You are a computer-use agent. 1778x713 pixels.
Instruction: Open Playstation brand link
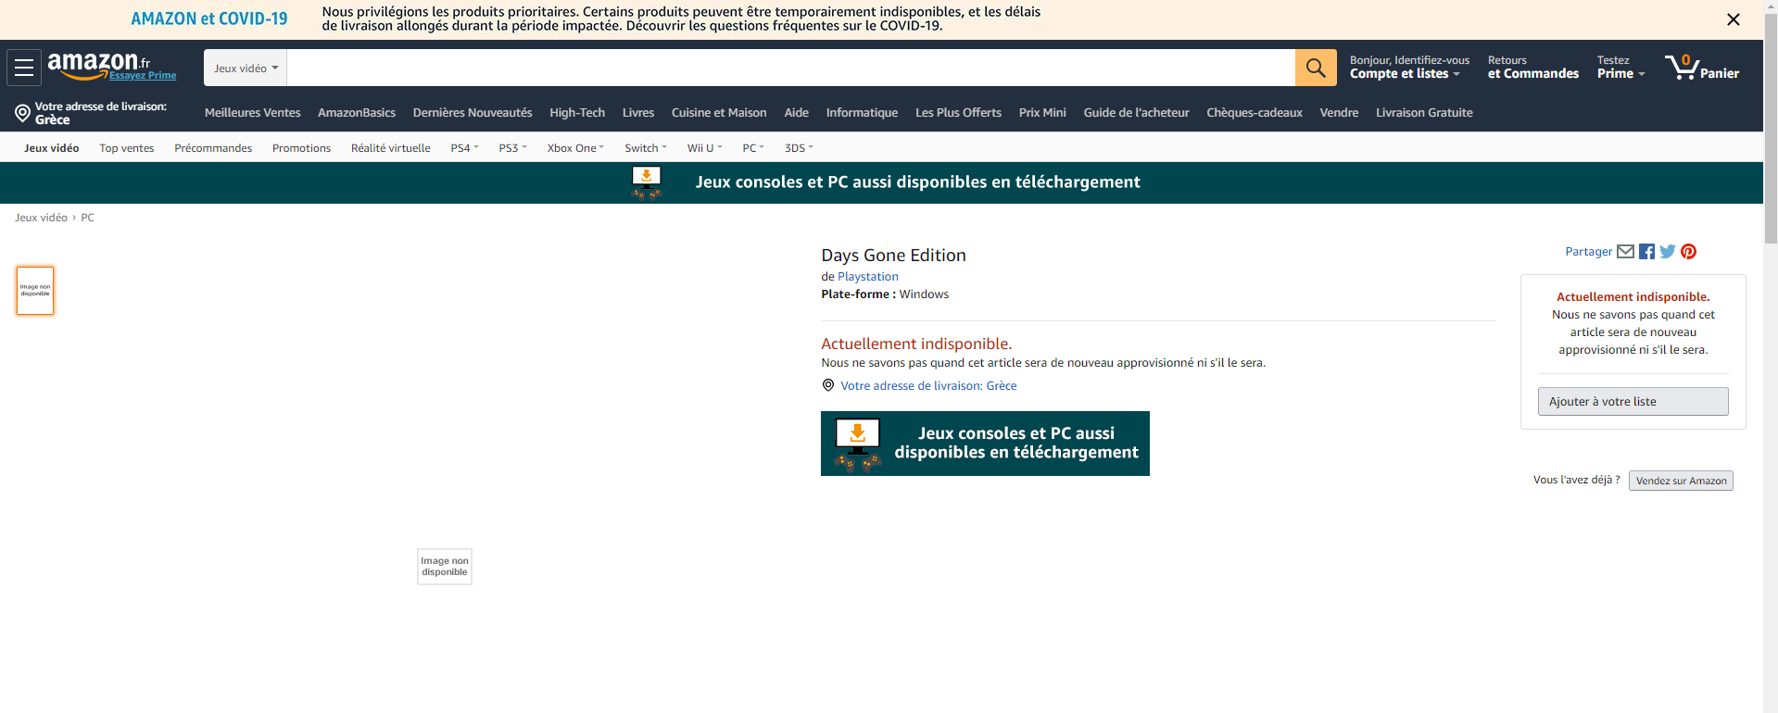click(868, 277)
